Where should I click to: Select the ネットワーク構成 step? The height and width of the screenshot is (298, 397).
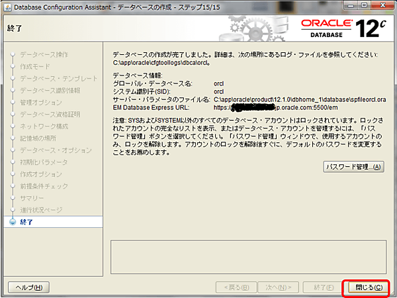tap(44, 126)
